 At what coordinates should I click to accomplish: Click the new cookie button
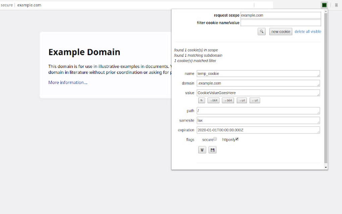pyautogui.click(x=280, y=31)
